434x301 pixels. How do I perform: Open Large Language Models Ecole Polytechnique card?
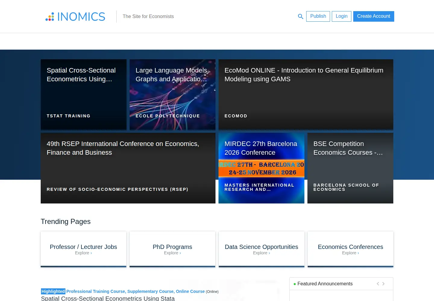[x=172, y=95]
